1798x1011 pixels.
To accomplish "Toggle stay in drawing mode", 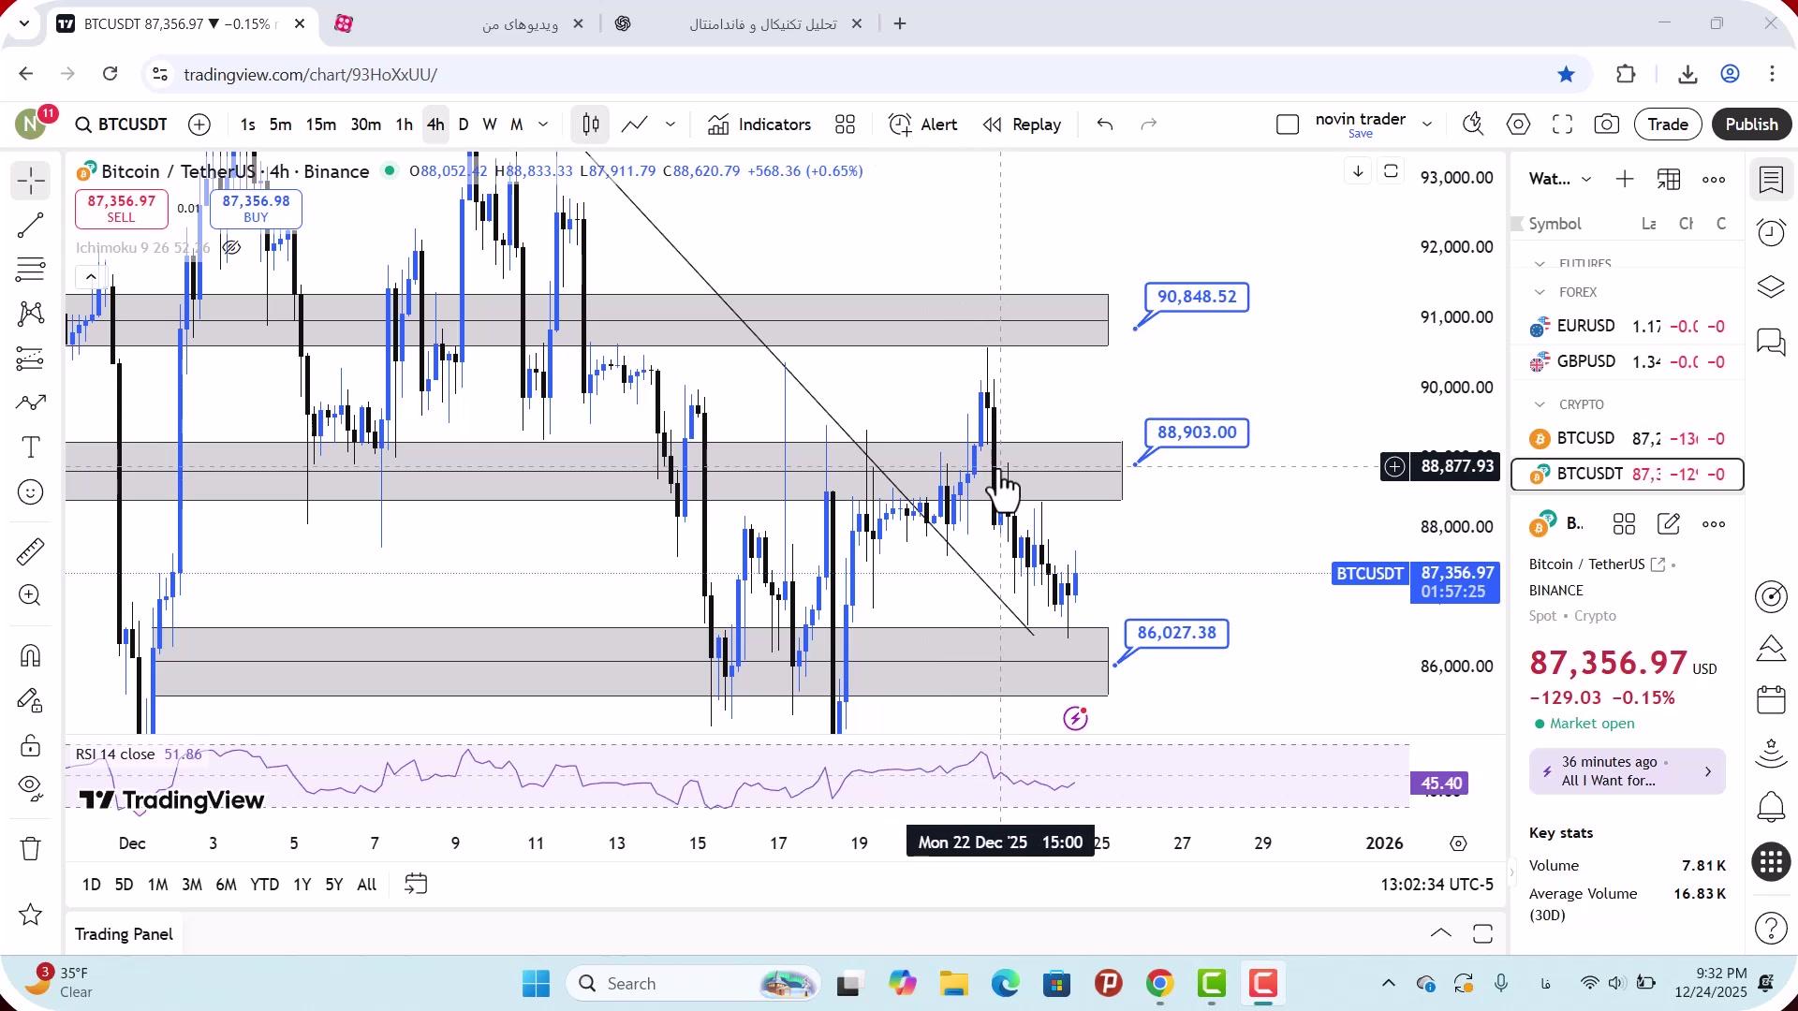I will pyautogui.click(x=31, y=700).
